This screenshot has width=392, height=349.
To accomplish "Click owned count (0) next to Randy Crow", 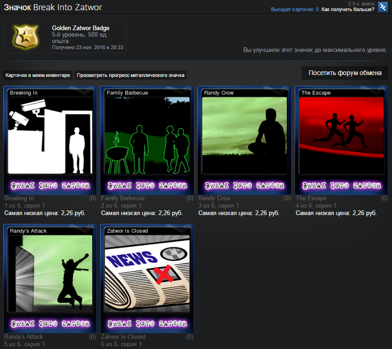I will [x=287, y=198].
